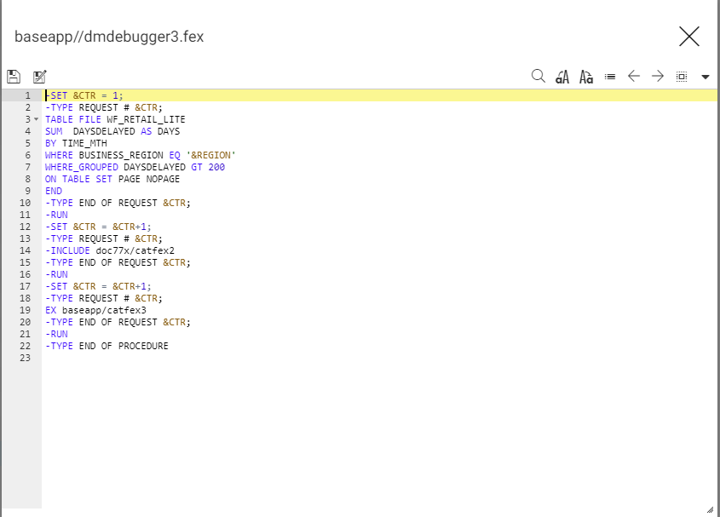Click the lines list icon in the toolbar
The image size is (720, 517).
pyautogui.click(x=610, y=77)
